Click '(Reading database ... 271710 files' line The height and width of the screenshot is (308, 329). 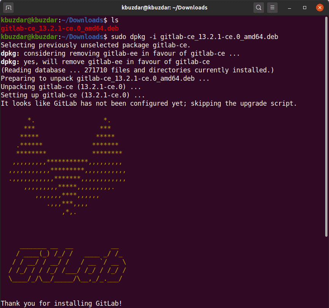pyautogui.click(x=138, y=70)
